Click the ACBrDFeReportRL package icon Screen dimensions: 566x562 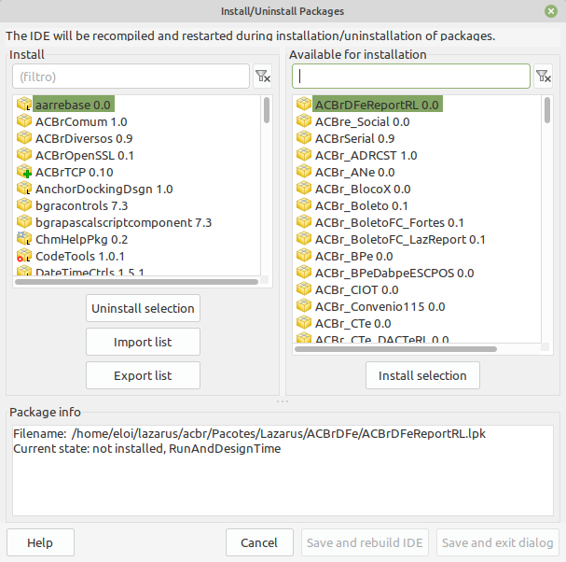pyautogui.click(x=304, y=104)
